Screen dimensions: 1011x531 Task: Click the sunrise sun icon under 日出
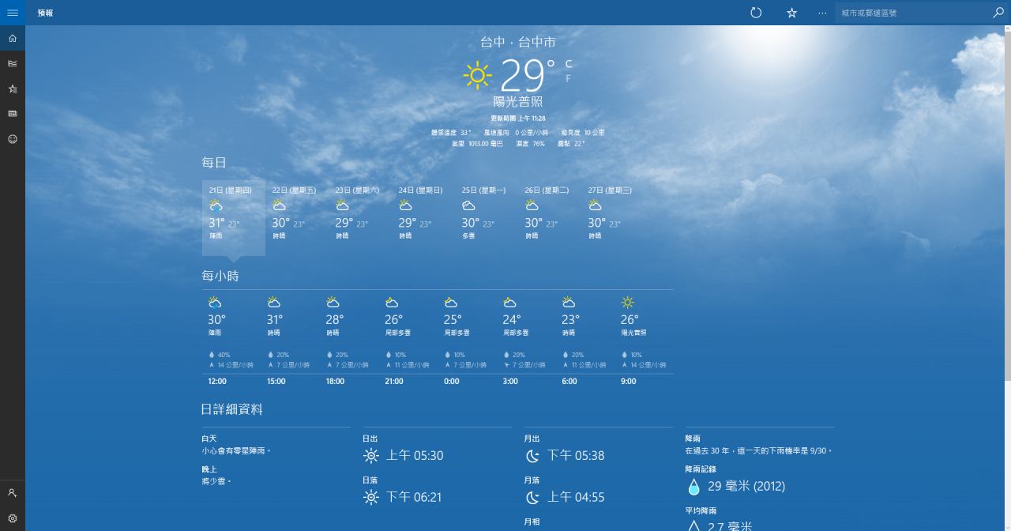pyautogui.click(x=370, y=455)
